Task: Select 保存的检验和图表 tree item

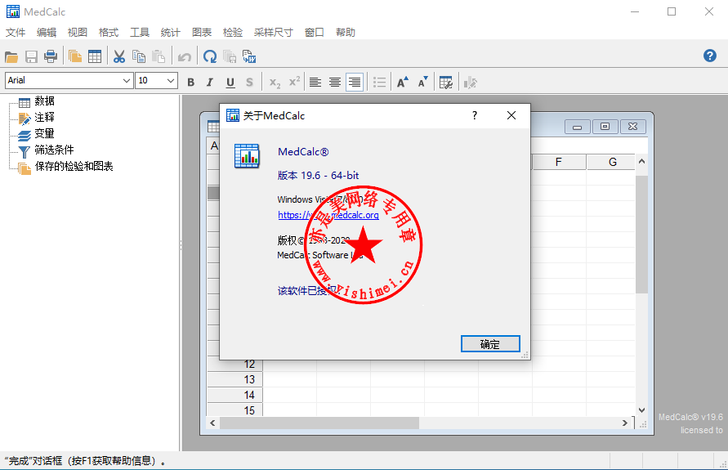Action: click(x=74, y=166)
